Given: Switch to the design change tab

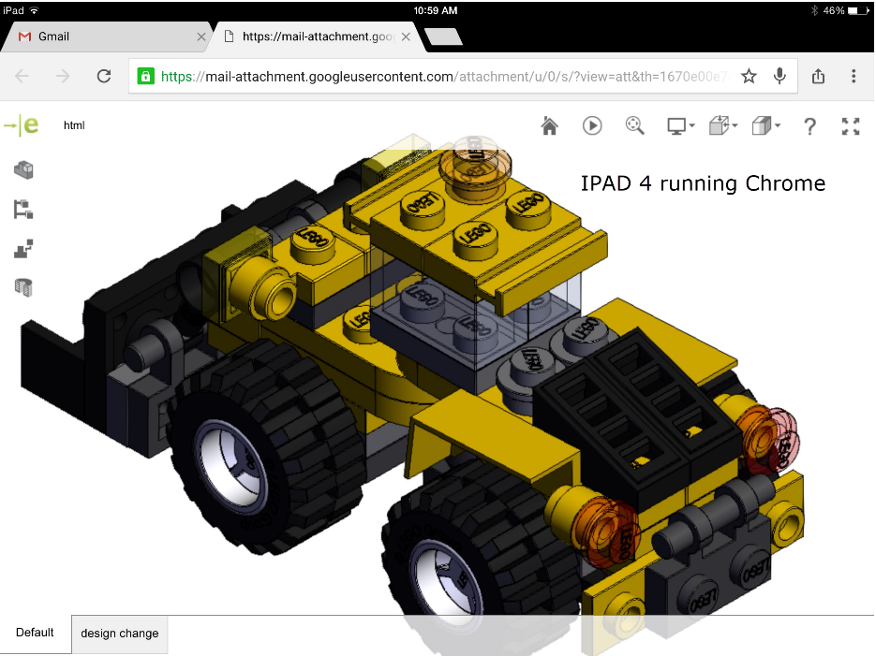Looking at the screenshot, I should pos(120,634).
